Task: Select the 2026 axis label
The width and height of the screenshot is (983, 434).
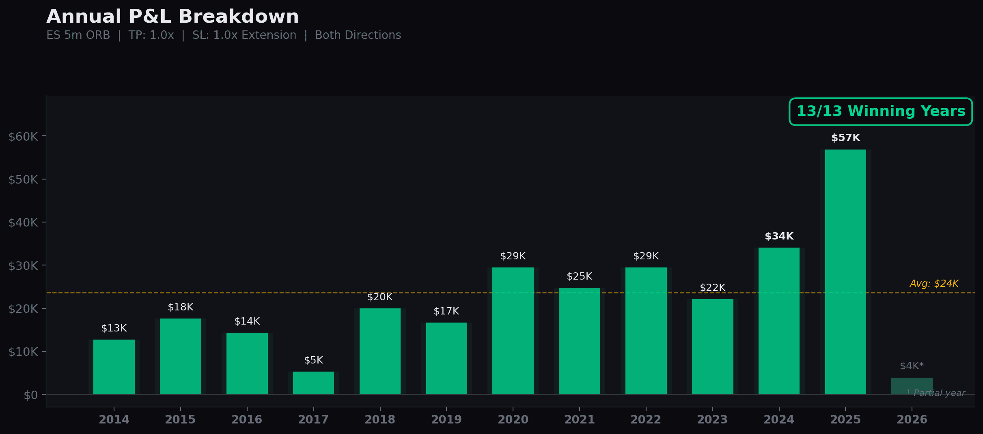Action: (912, 420)
